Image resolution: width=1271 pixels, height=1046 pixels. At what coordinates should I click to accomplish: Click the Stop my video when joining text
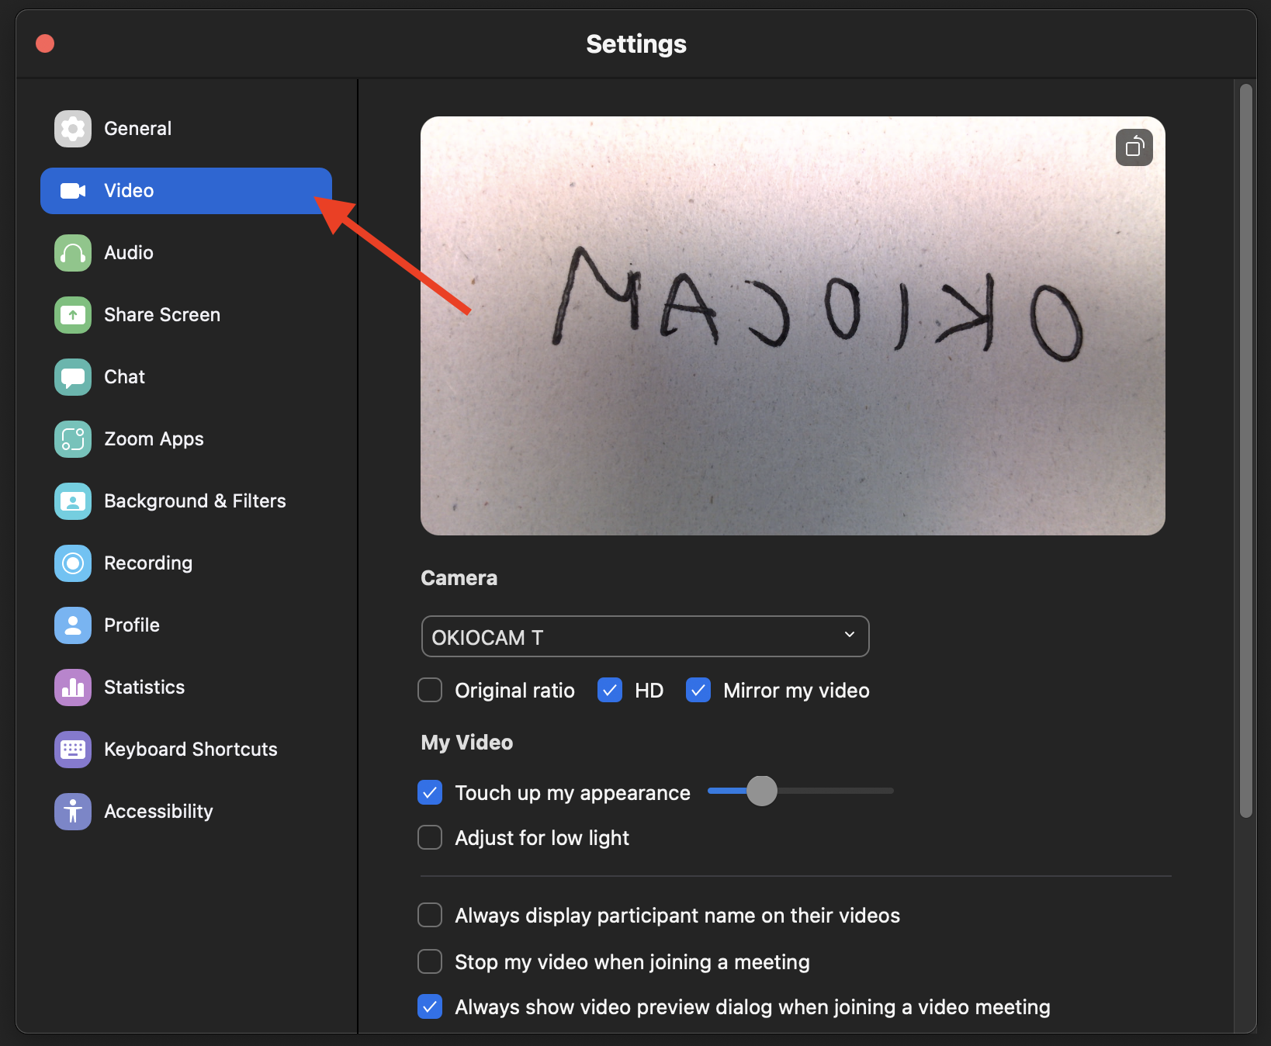(632, 962)
